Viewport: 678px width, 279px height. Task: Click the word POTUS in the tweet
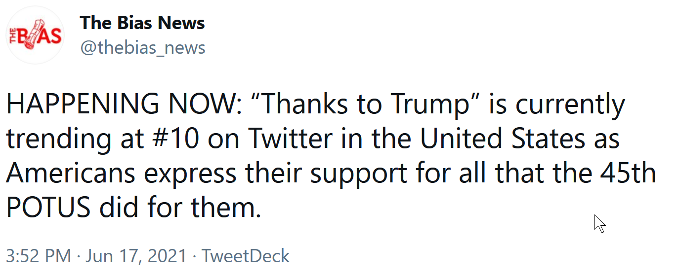click(x=48, y=208)
